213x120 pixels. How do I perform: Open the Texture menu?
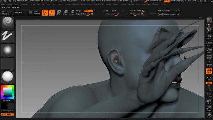pos(131,4)
